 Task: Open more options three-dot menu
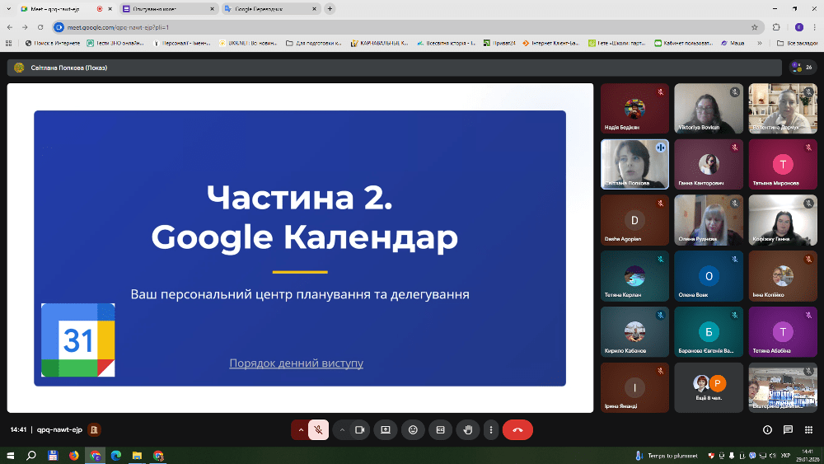[491, 429]
